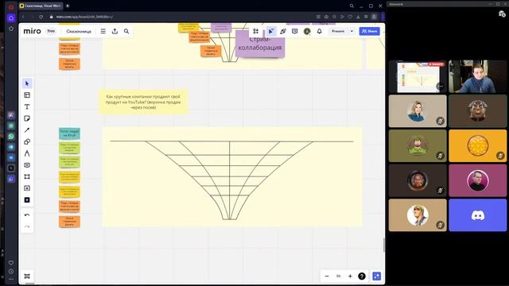Zoom in with the plus button
This screenshot has height=286, width=509.
coord(350,276)
